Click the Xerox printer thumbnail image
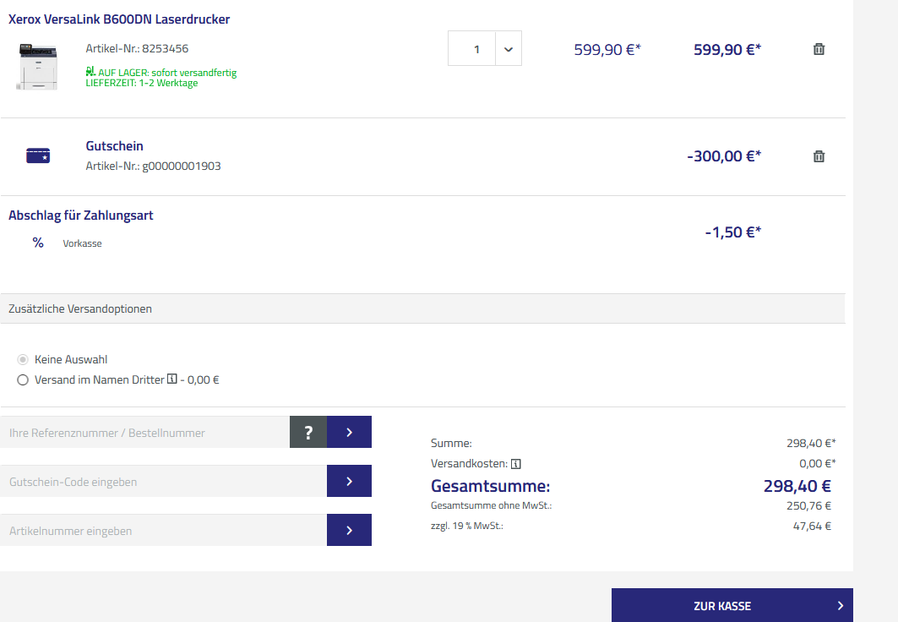The width and height of the screenshot is (898, 622). click(37, 67)
